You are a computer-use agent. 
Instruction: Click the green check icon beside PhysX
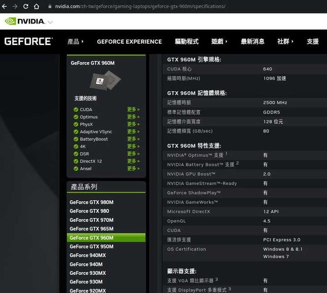[x=76, y=124]
